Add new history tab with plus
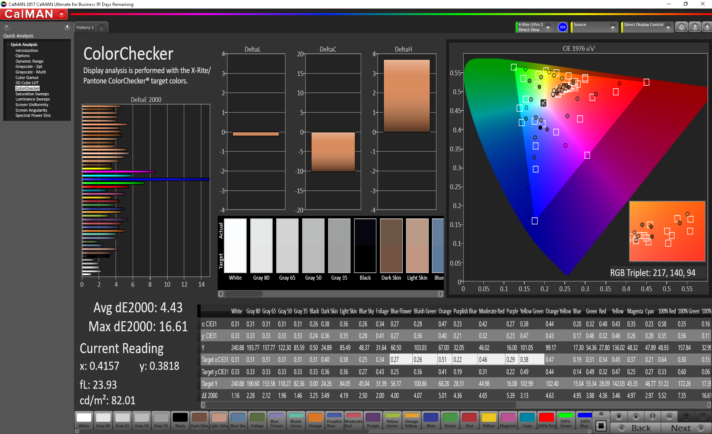Screen dimensions: 712x434 [x=102, y=28]
